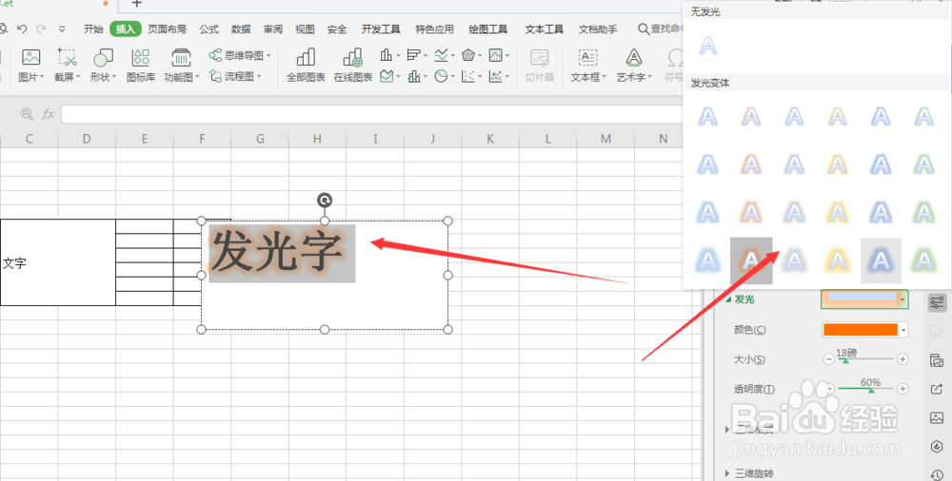The width and height of the screenshot is (952, 481).
Task: Click the plus button for glow 大小
Action: click(x=902, y=359)
